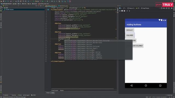
Task: Open the Event Log
Action: [x=169, y=95]
